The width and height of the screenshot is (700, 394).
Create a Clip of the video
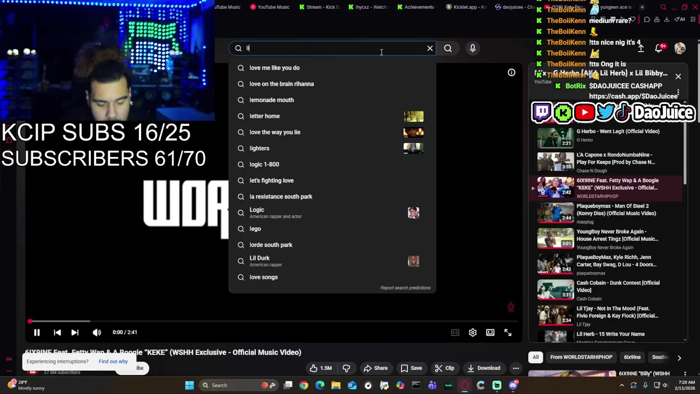tap(445, 368)
